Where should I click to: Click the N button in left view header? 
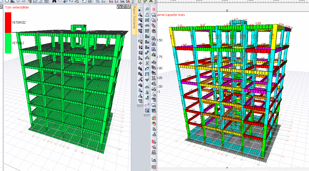(x=123, y=7)
